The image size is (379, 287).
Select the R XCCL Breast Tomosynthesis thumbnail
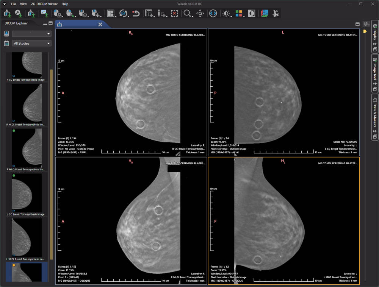(27, 105)
